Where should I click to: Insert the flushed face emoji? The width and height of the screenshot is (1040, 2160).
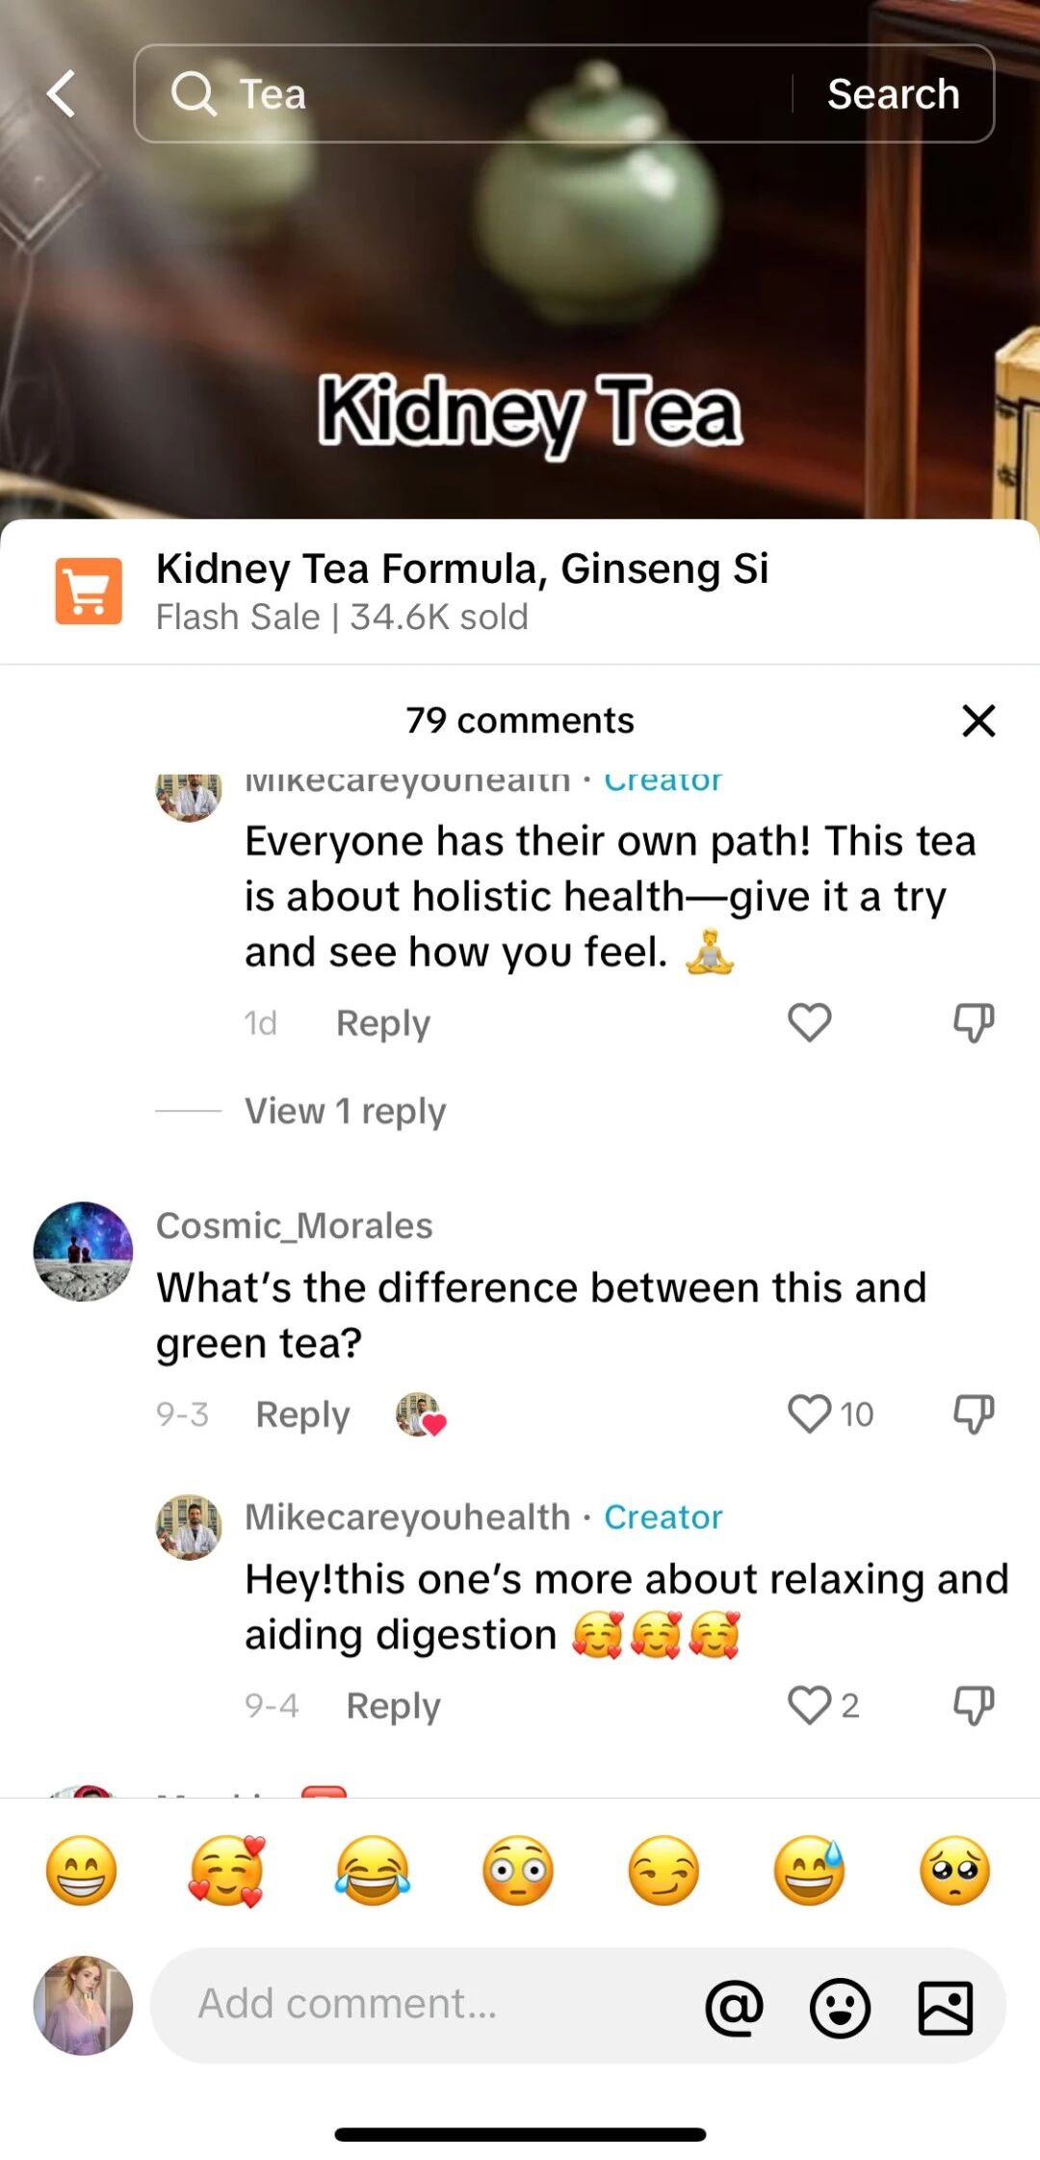pyautogui.click(x=518, y=1871)
